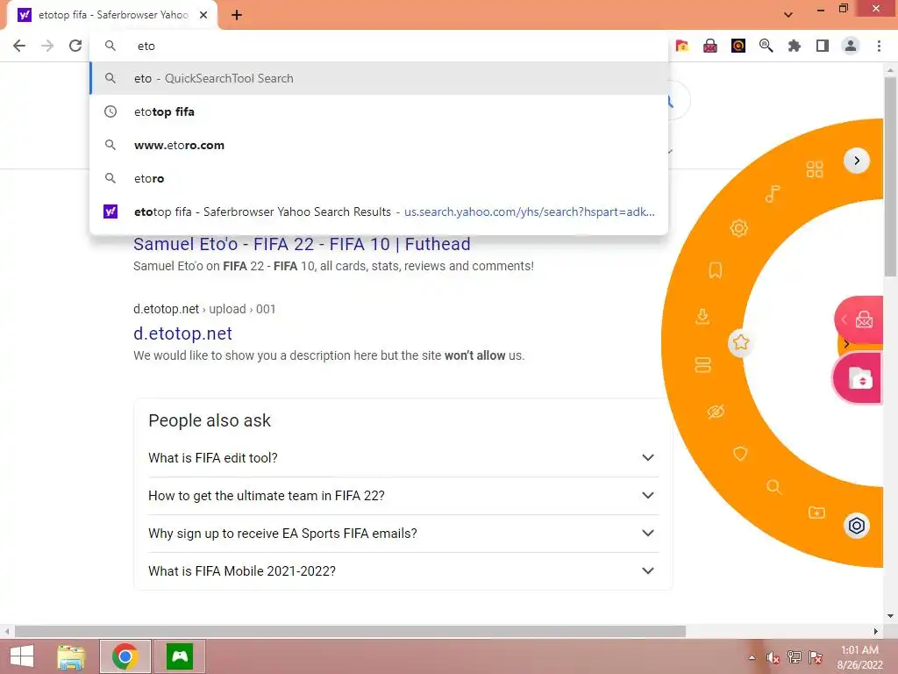898x674 pixels.
Task: Open the green game controller taskbar app
Action: click(180, 656)
